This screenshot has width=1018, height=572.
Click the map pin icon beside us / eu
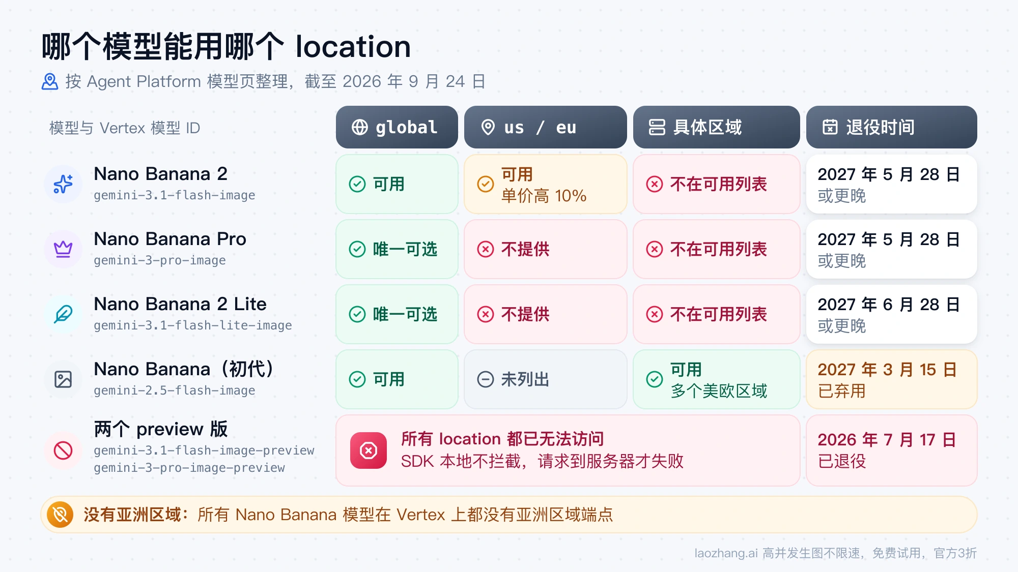488,127
